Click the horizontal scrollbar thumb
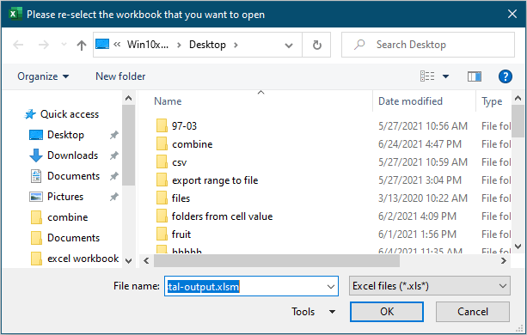 (277, 261)
